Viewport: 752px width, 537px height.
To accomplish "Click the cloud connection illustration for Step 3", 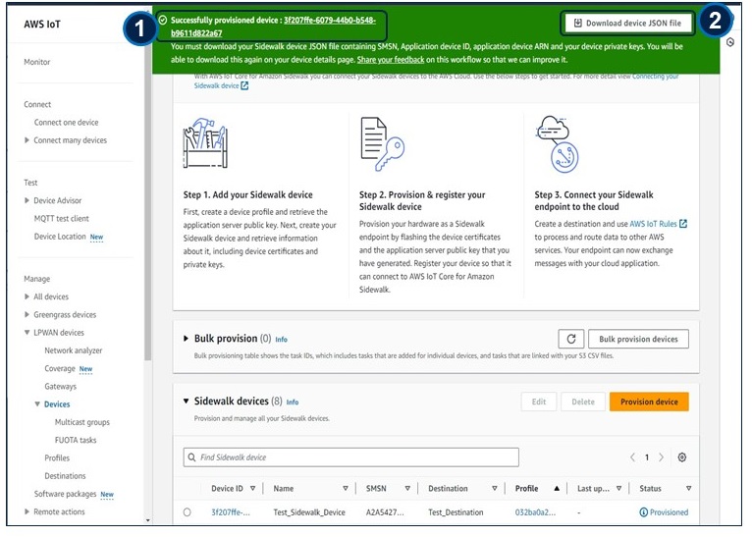I will pyautogui.click(x=557, y=144).
